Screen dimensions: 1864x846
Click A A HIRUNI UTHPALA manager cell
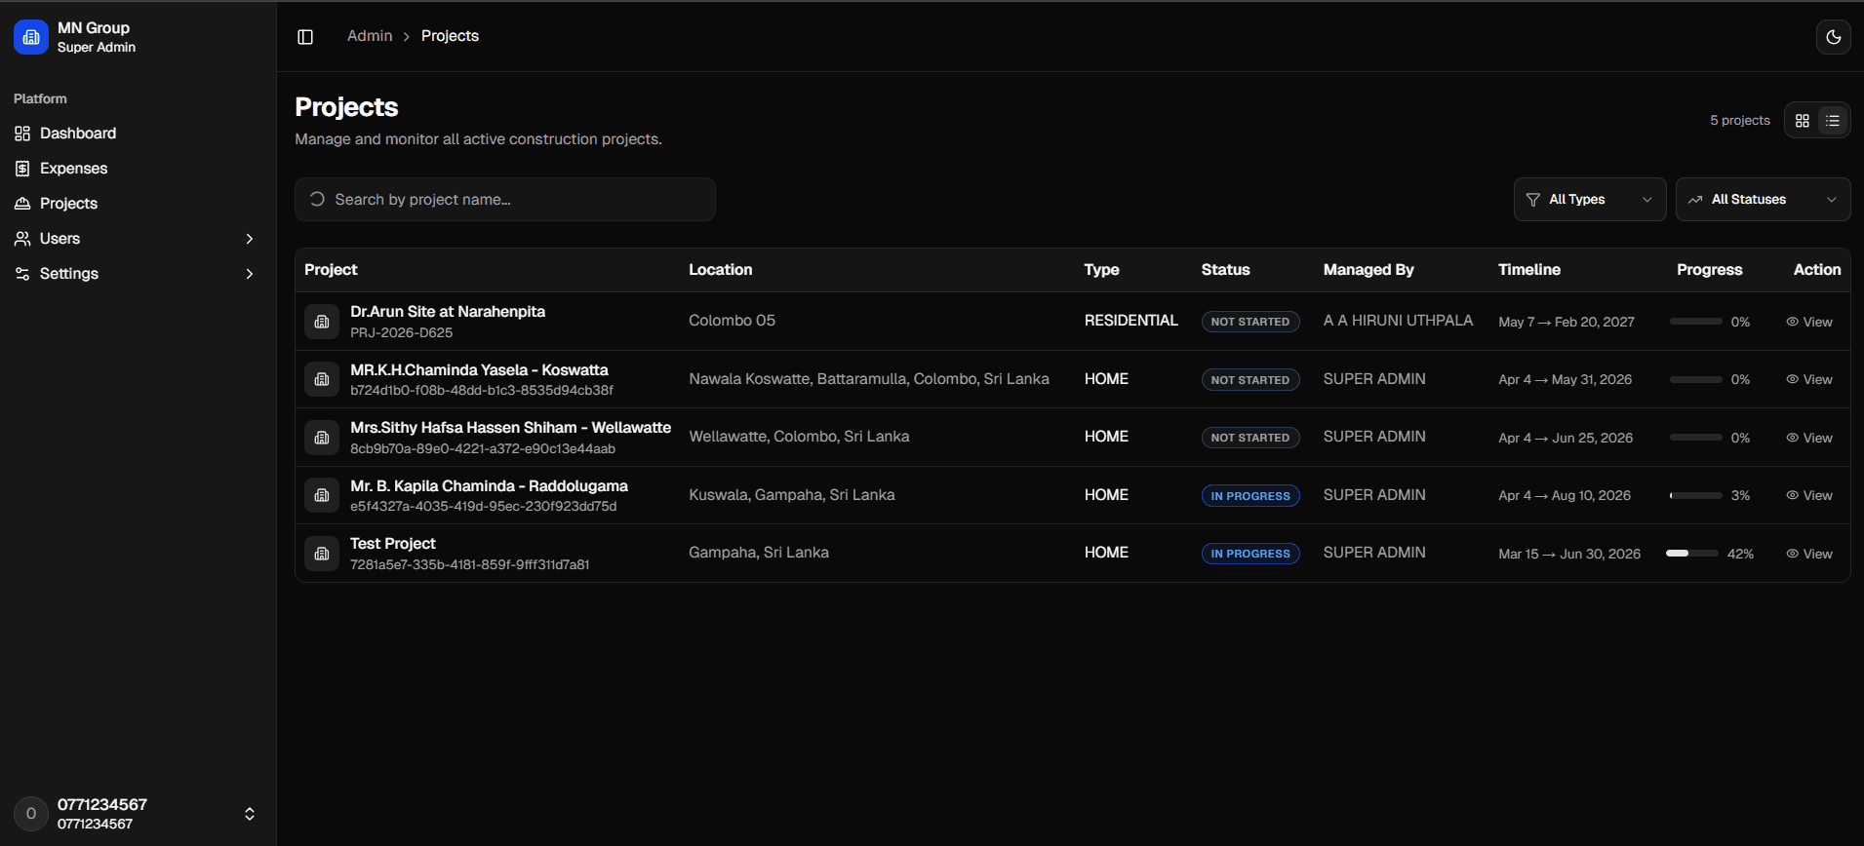[x=1398, y=321]
